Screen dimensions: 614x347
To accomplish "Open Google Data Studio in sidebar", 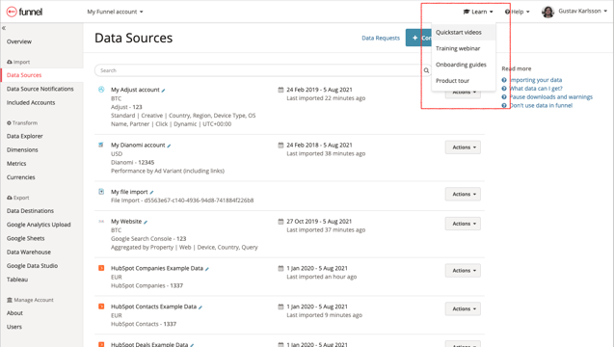I will pos(32,265).
